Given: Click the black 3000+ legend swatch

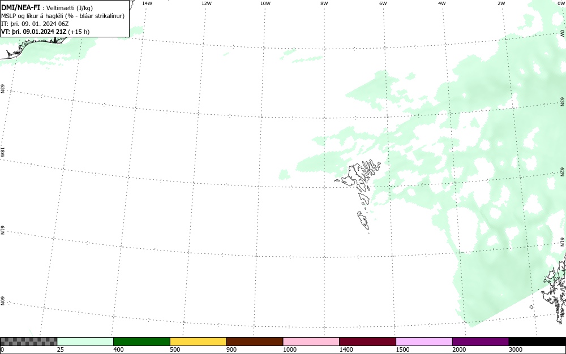Looking at the screenshot, I should click(537, 342).
